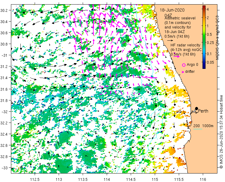Click longitude axis label '112.5'
The height and width of the screenshot is (182, 225).
[35, 179]
